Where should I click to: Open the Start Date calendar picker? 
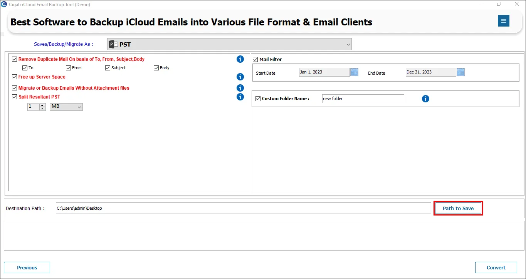(x=355, y=72)
